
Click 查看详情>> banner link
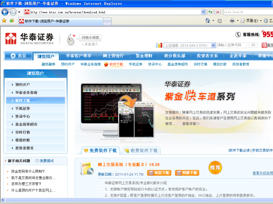click(191, 124)
